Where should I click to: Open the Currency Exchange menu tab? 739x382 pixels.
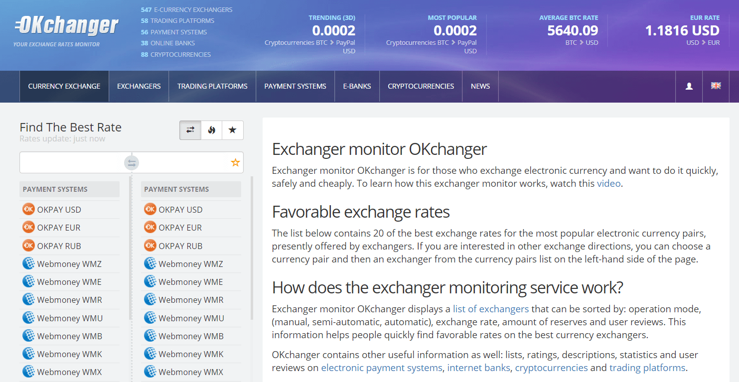(x=64, y=86)
